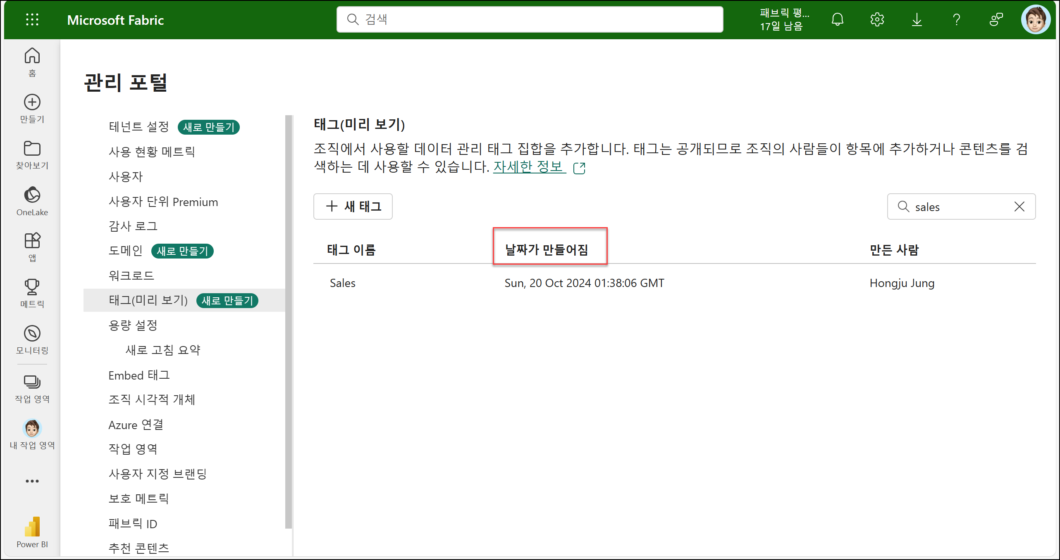Click the download arrow icon
This screenshot has height=560, width=1060.
[x=917, y=19]
